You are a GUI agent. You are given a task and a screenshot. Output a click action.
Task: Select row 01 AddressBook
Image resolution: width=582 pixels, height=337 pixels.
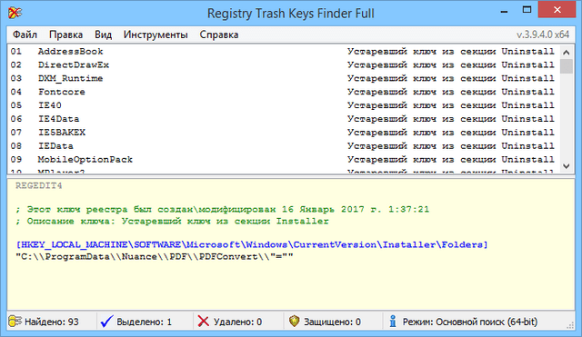(283, 52)
